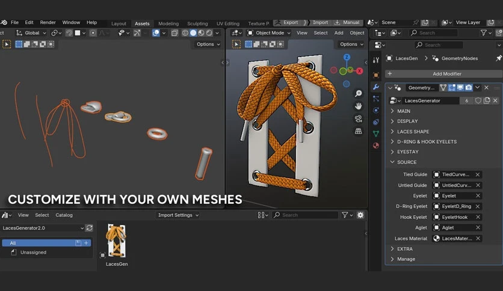Select the tweak cursor tool in right viewport
This screenshot has width=503, height=291.
click(236, 44)
